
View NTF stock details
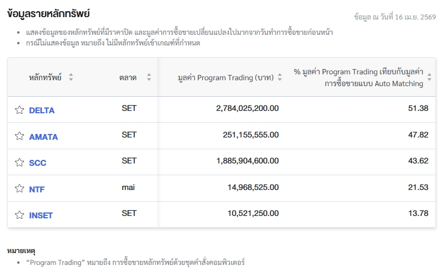[x=37, y=189]
